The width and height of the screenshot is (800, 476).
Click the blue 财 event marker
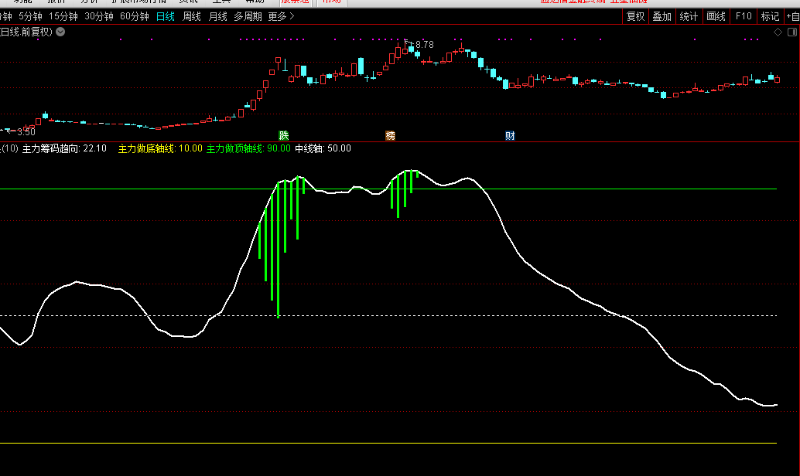tap(510, 135)
